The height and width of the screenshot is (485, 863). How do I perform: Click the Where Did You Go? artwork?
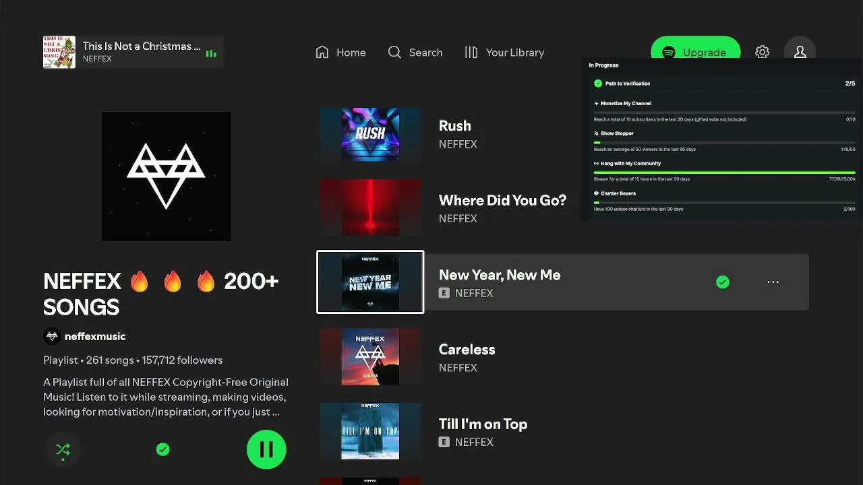pyautogui.click(x=370, y=208)
